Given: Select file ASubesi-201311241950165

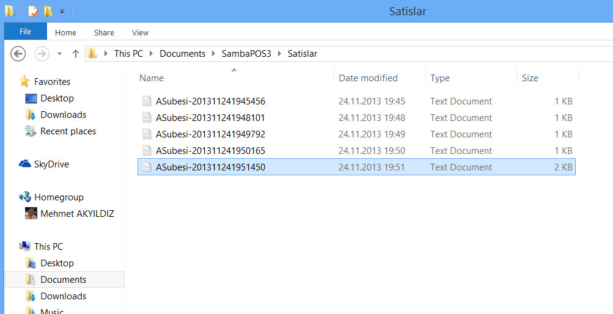Looking at the screenshot, I should [x=210, y=151].
